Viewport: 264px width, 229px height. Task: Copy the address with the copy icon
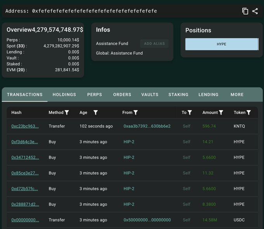click(245, 11)
